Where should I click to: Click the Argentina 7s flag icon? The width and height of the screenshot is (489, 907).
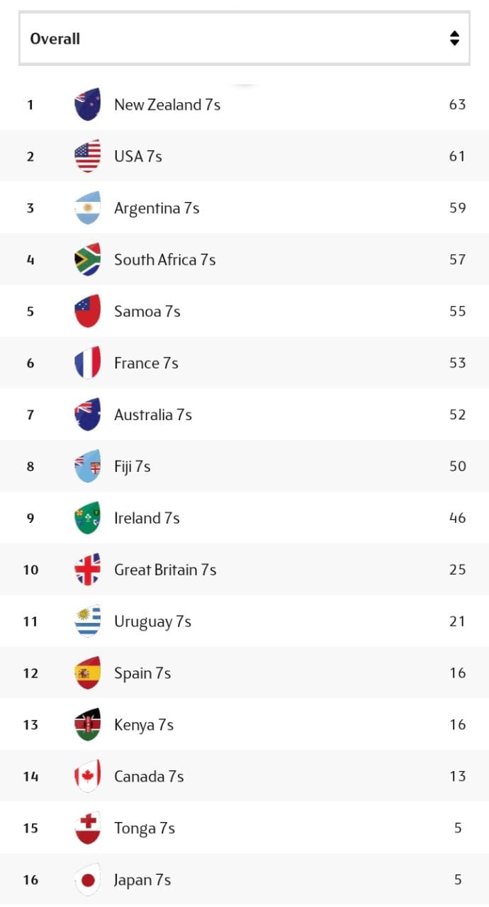pyautogui.click(x=88, y=208)
